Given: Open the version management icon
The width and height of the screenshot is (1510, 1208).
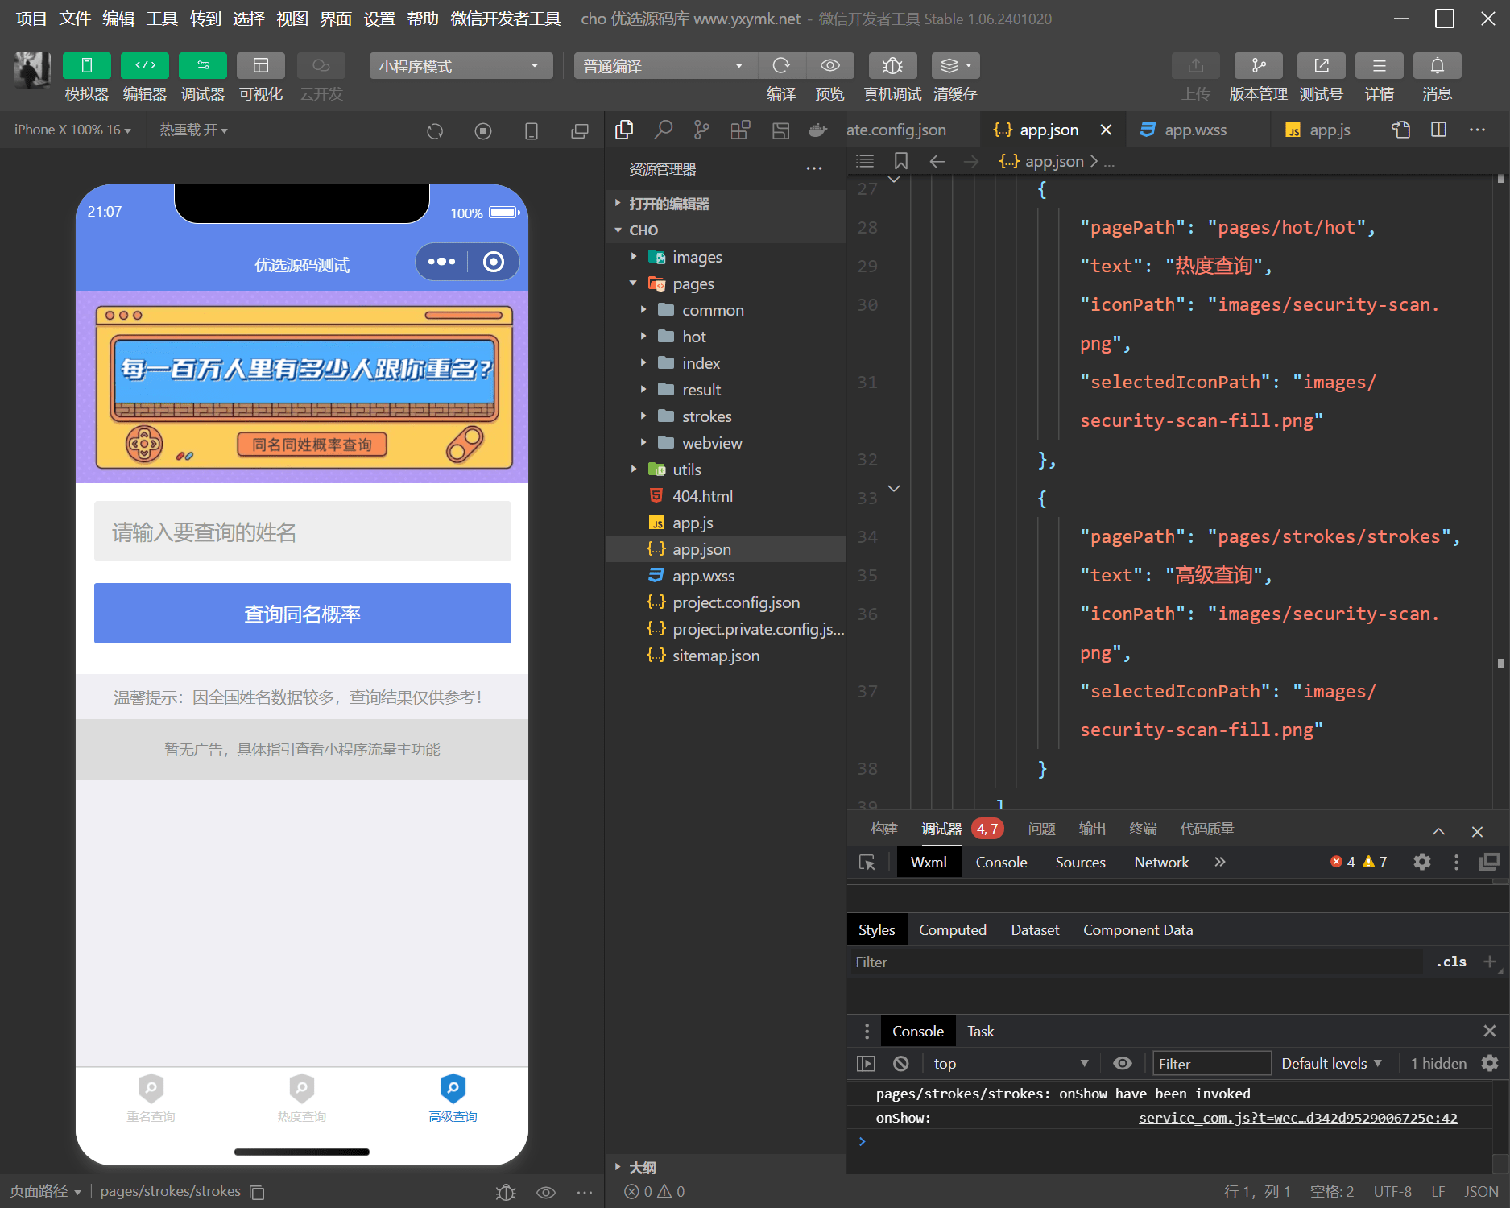Looking at the screenshot, I should tap(1258, 66).
